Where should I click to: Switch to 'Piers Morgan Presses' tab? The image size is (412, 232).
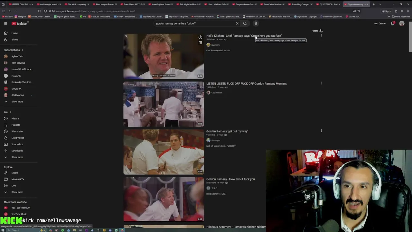click(x=105, y=4)
